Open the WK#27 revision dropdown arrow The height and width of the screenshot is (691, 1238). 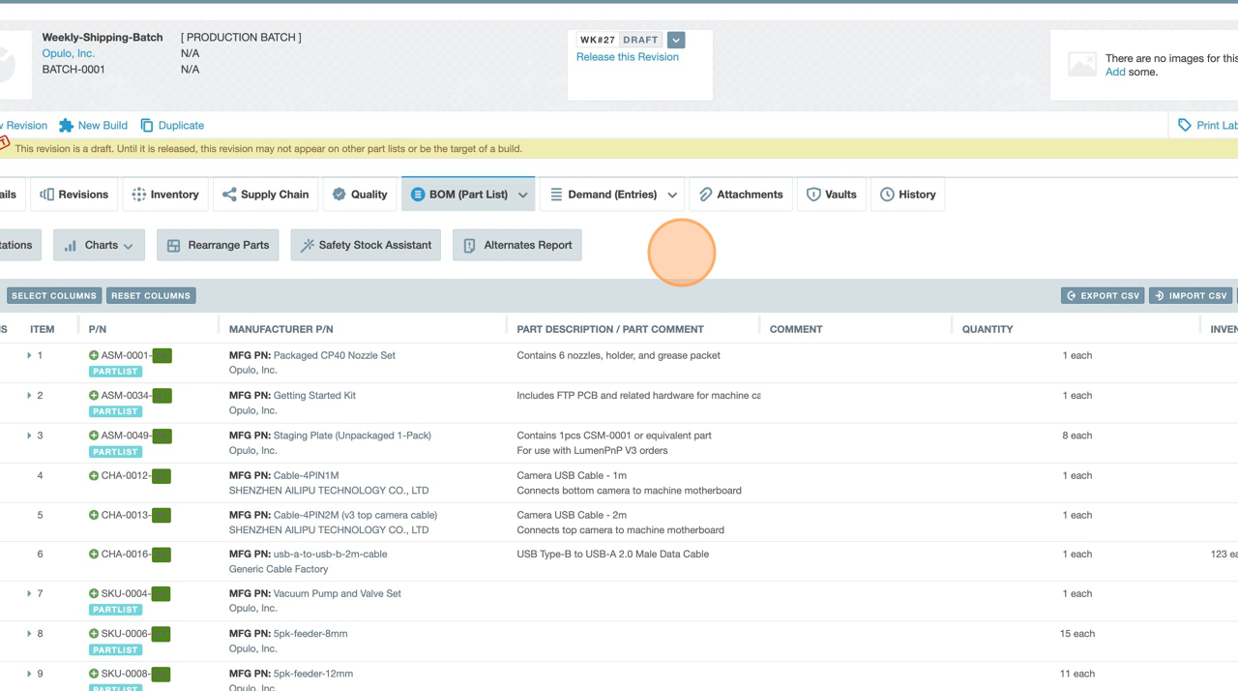[676, 41]
